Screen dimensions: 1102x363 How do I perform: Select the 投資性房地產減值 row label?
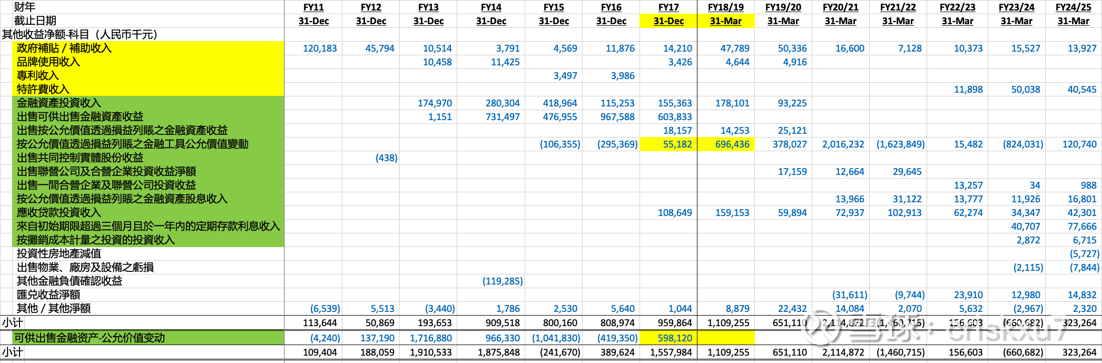click(x=59, y=253)
